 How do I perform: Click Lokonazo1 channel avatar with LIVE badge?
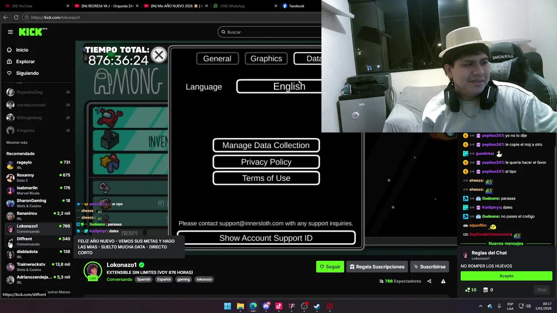coord(93,271)
